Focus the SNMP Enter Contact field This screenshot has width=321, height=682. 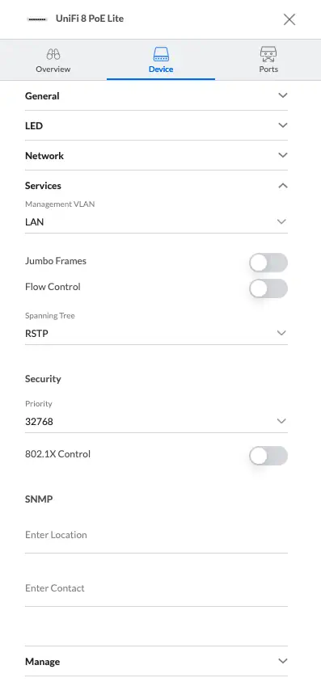click(x=156, y=588)
